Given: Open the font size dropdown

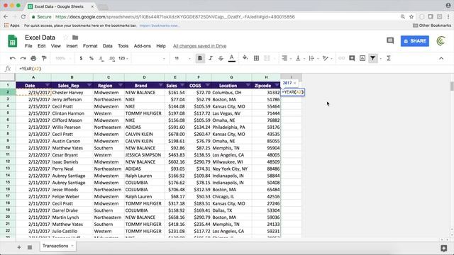Looking at the screenshot, I should click(182, 58).
